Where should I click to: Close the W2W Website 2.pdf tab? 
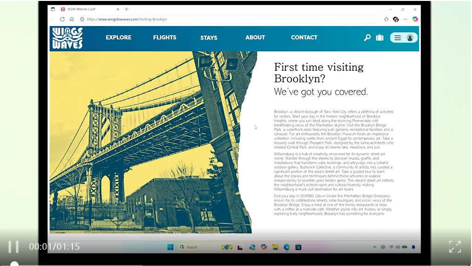point(118,9)
